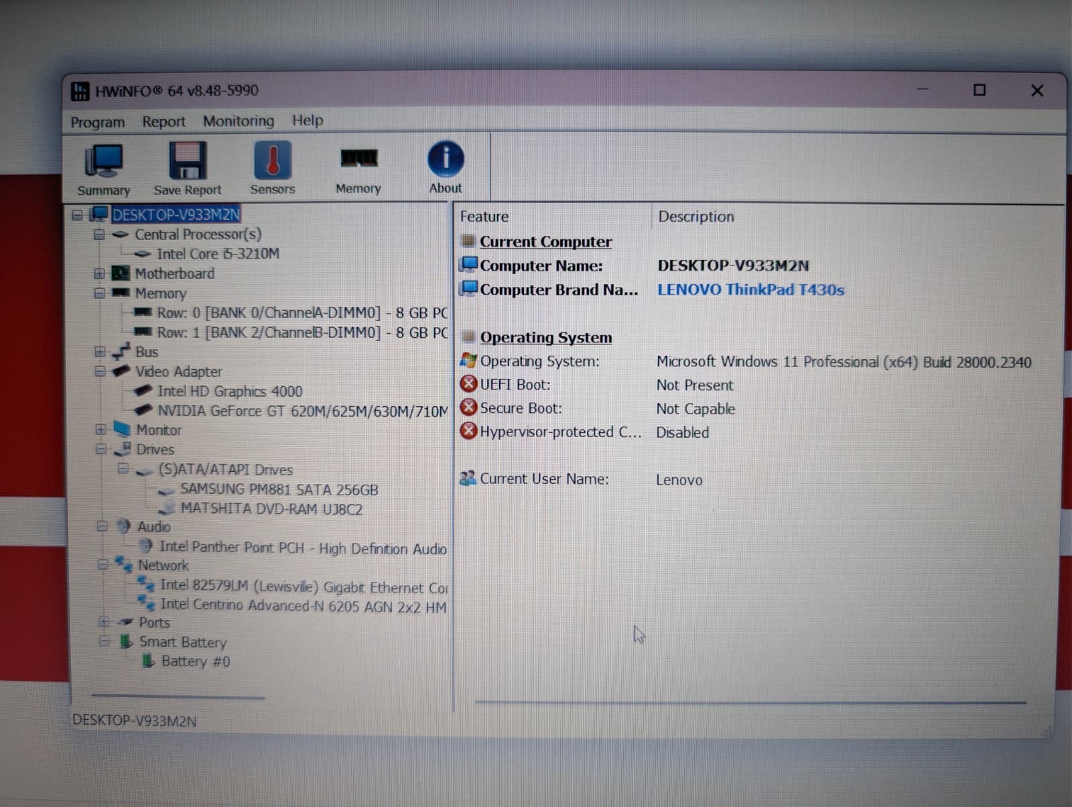Viewport: 1072px width, 807px height.
Task: Collapse the DESKTOP-V933M2N root node
Action: point(77,215)
